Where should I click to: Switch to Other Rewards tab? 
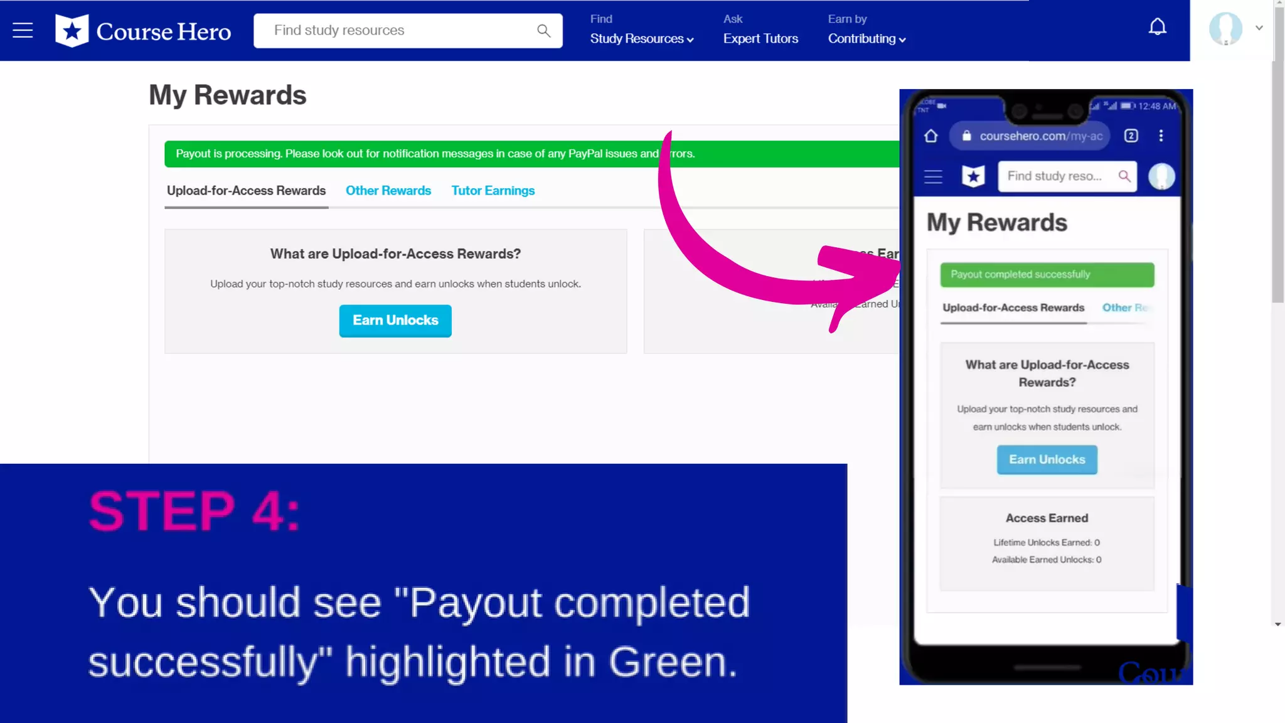point(388,191)
